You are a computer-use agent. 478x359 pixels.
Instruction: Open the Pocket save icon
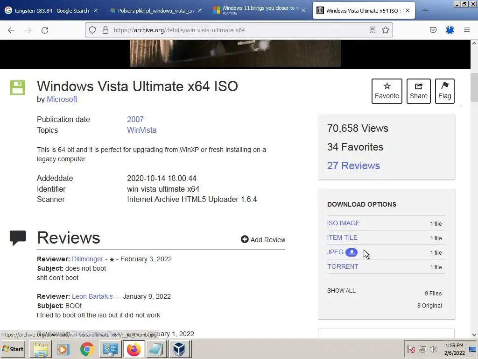tap(433, 30)
